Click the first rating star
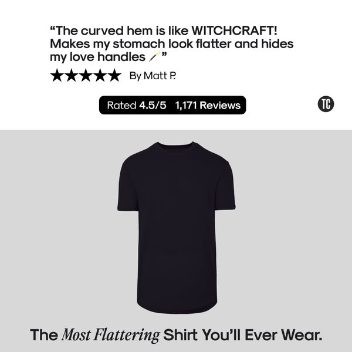The width and height of the screenshot is (352, 352). tap(57, 76)
